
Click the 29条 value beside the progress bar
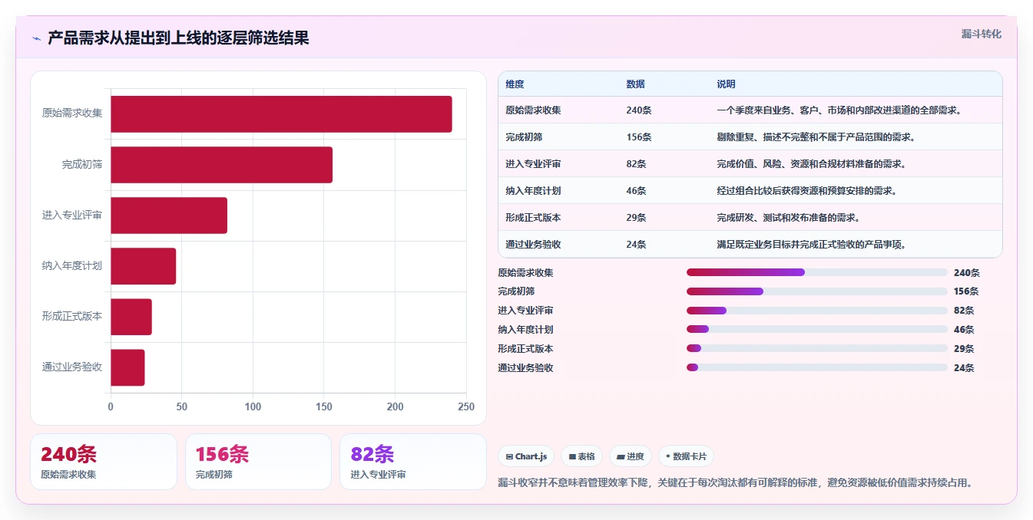[x=964, y=349]
